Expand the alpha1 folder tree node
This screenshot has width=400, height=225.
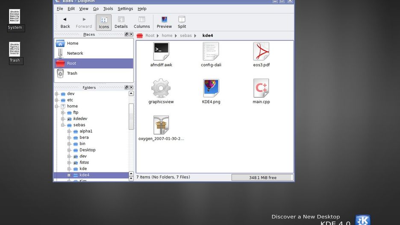(69, 131)
